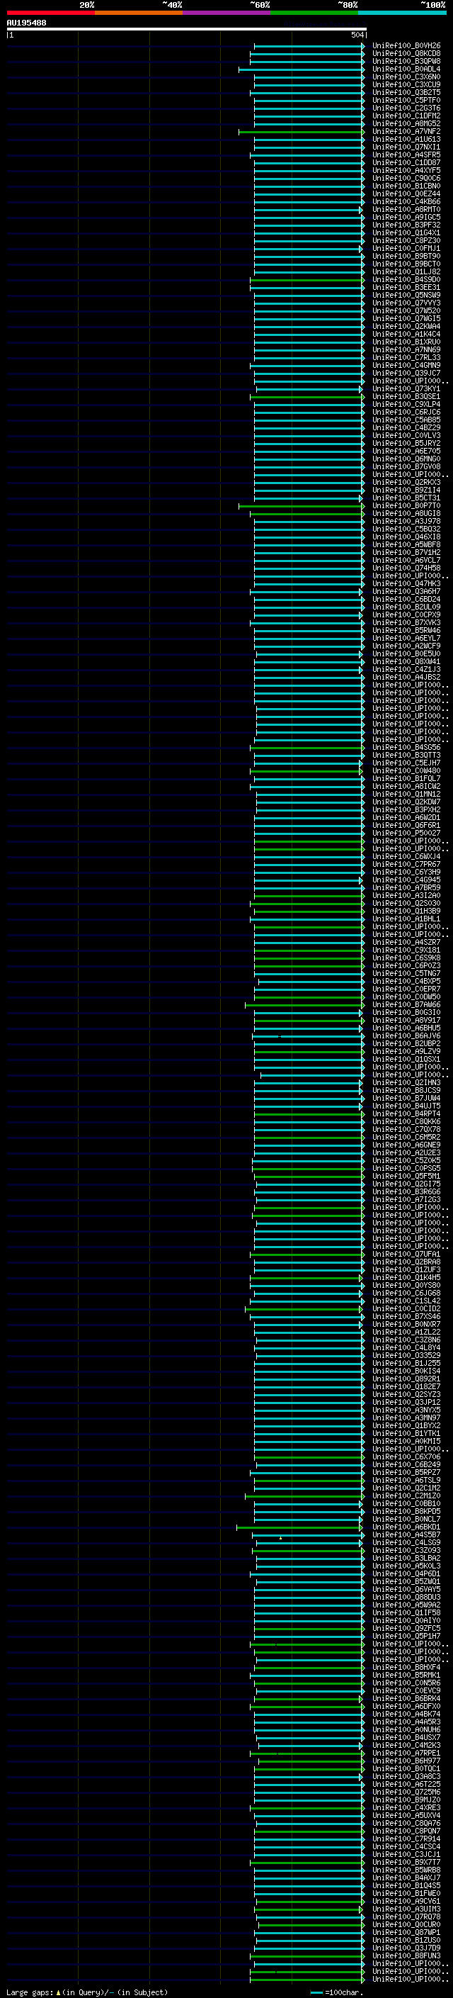Screen dimensions: 453x1998
Task: Click the orange ~40% legend color bar
Action: (x=139, y=13)
